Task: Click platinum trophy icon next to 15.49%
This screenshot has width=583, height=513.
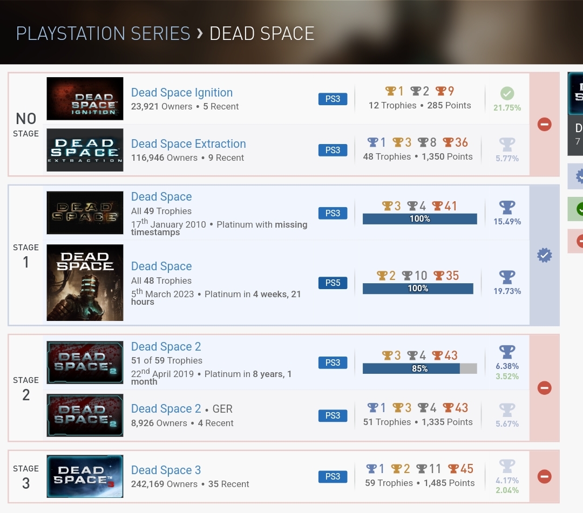Action: pyautogui.click(x=507, y=208)
